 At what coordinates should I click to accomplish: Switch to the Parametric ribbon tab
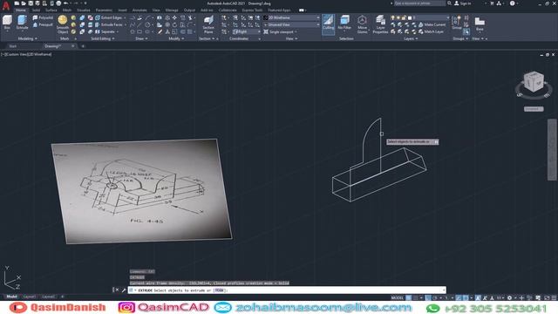104,10
